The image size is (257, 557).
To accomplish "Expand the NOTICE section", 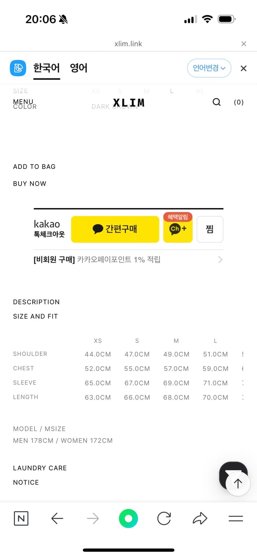I will click(x=26, y=482).
